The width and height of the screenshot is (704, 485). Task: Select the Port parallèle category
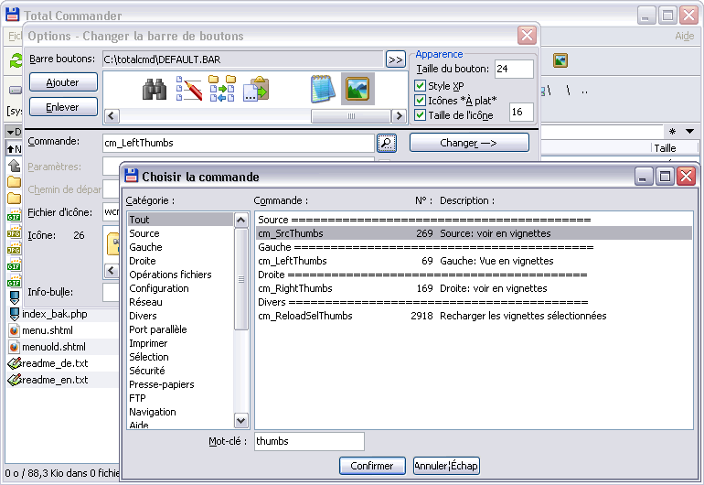[x=180, y=329]
